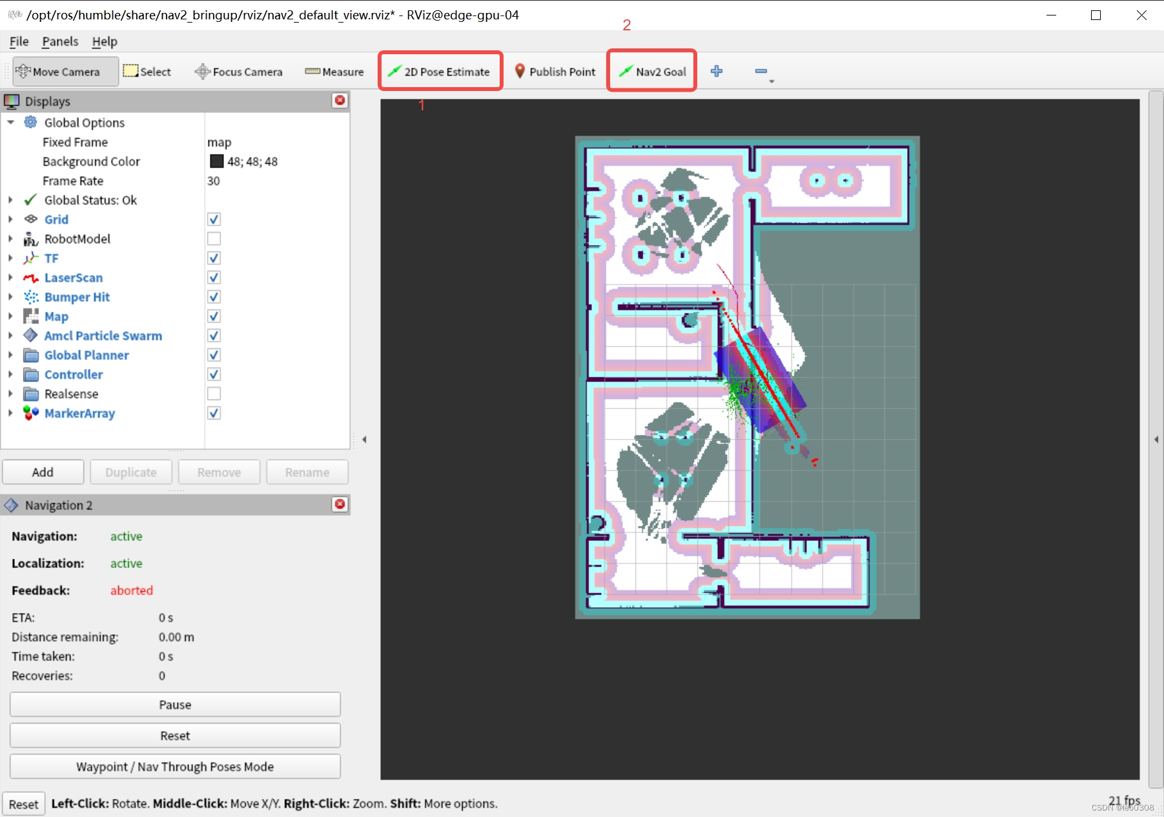Image resolution: width=1164 pixels, height=817 pixels.
Task: Expand the Global Planner display
Action: (10, 354)
